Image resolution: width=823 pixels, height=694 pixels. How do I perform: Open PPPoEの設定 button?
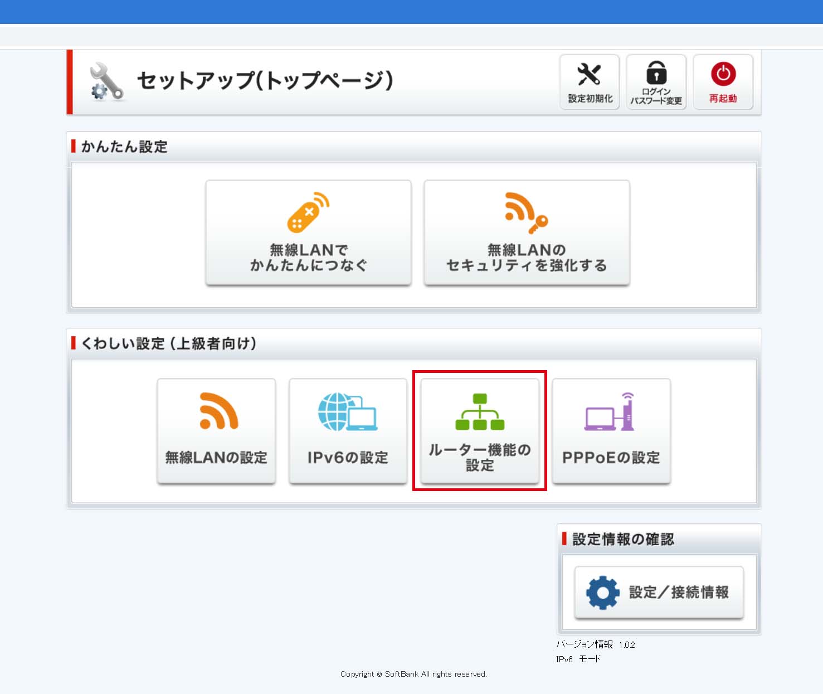click(x=611, y=431)
